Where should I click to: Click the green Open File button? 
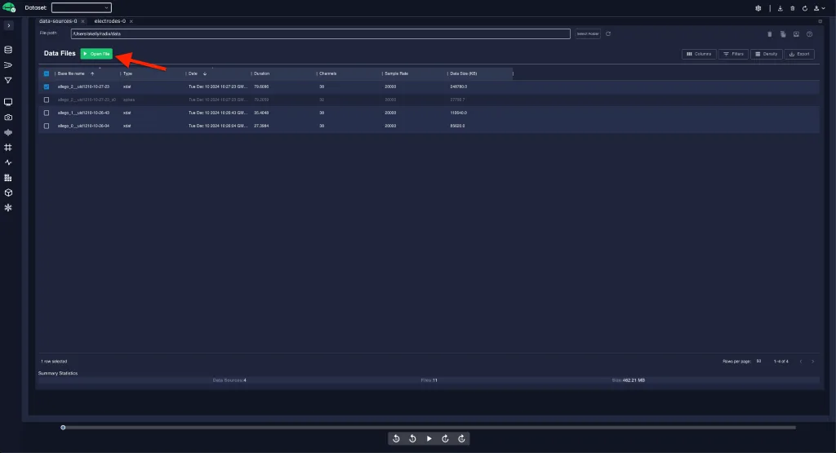click(96, 54)
